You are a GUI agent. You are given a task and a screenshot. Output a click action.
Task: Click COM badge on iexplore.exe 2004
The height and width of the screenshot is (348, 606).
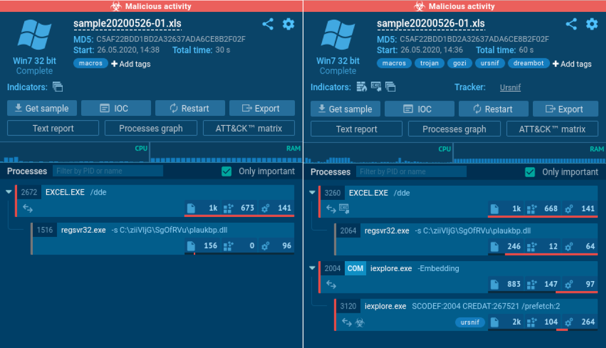point(355,268)
